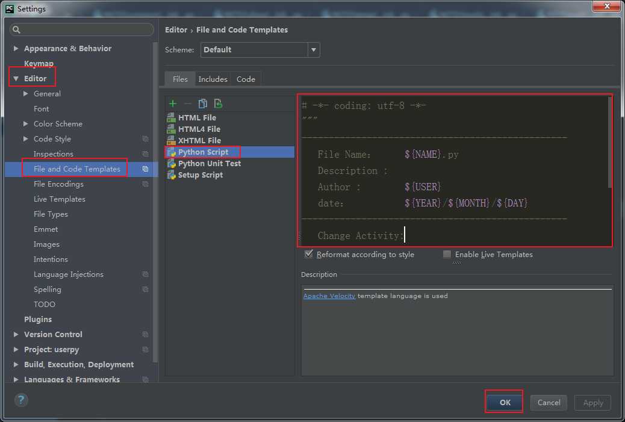Click the green plus Create Template icon
Image resolution: width=625 pixels, height=422 pixels.
coord(173,104)
